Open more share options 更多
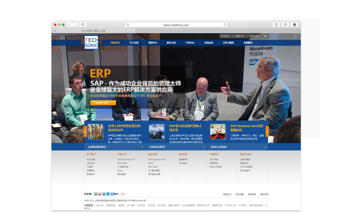Image resolution: width=352 pixels, height=216 pixels. click(114, 194)
